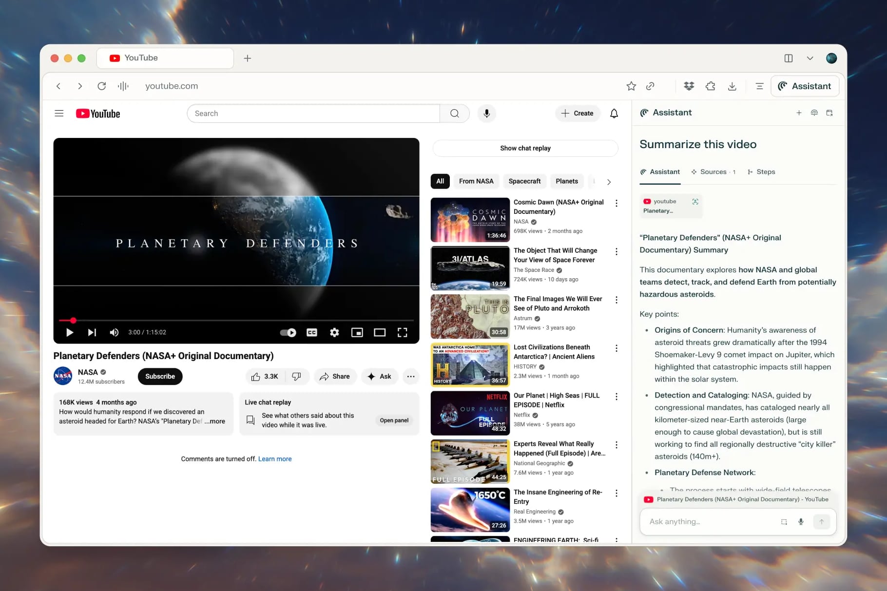Subscribe to the NASA channel
Viewport: 887px width, 591px height.
click(160, 377)
